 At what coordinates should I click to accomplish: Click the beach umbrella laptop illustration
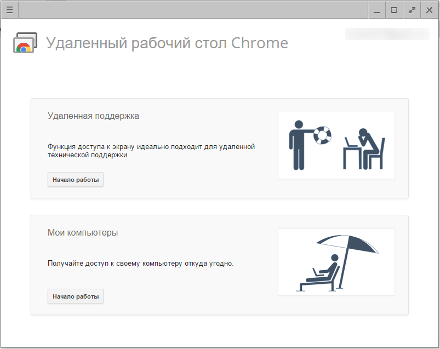(x=336, y=262)
